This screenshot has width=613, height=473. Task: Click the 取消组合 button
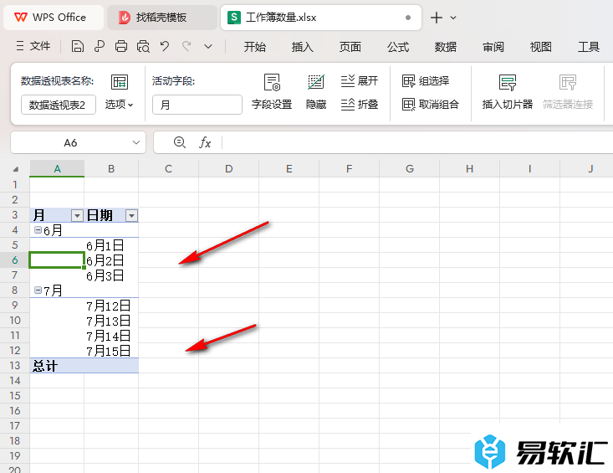(x=431, y=105)
